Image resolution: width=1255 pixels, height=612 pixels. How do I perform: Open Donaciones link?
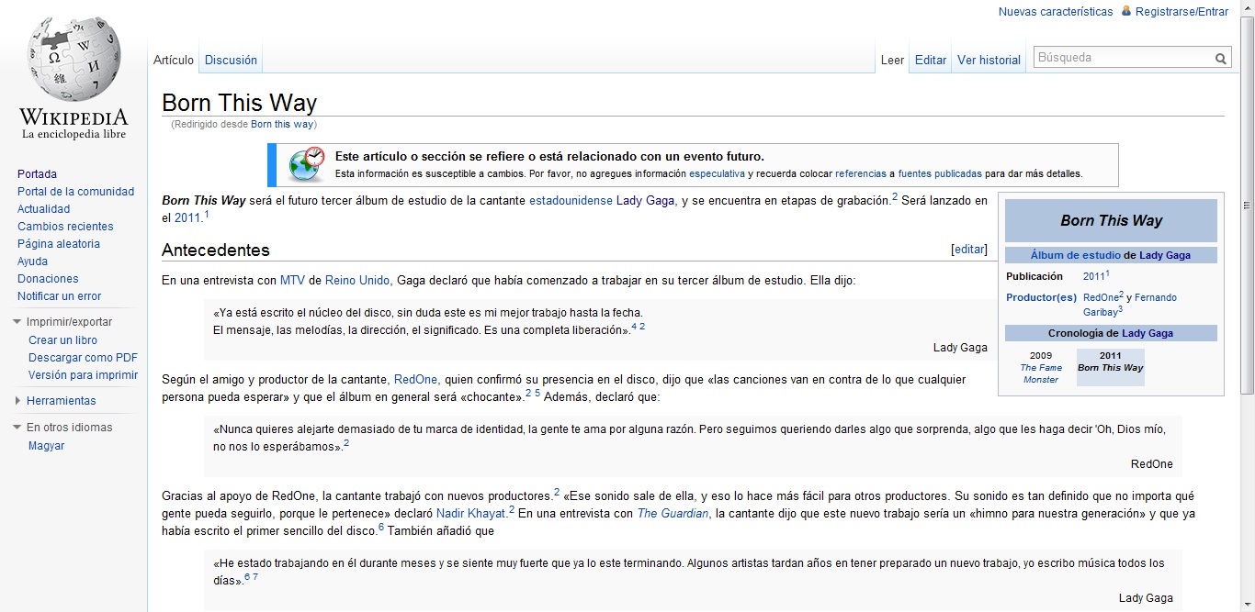(48, 279)
